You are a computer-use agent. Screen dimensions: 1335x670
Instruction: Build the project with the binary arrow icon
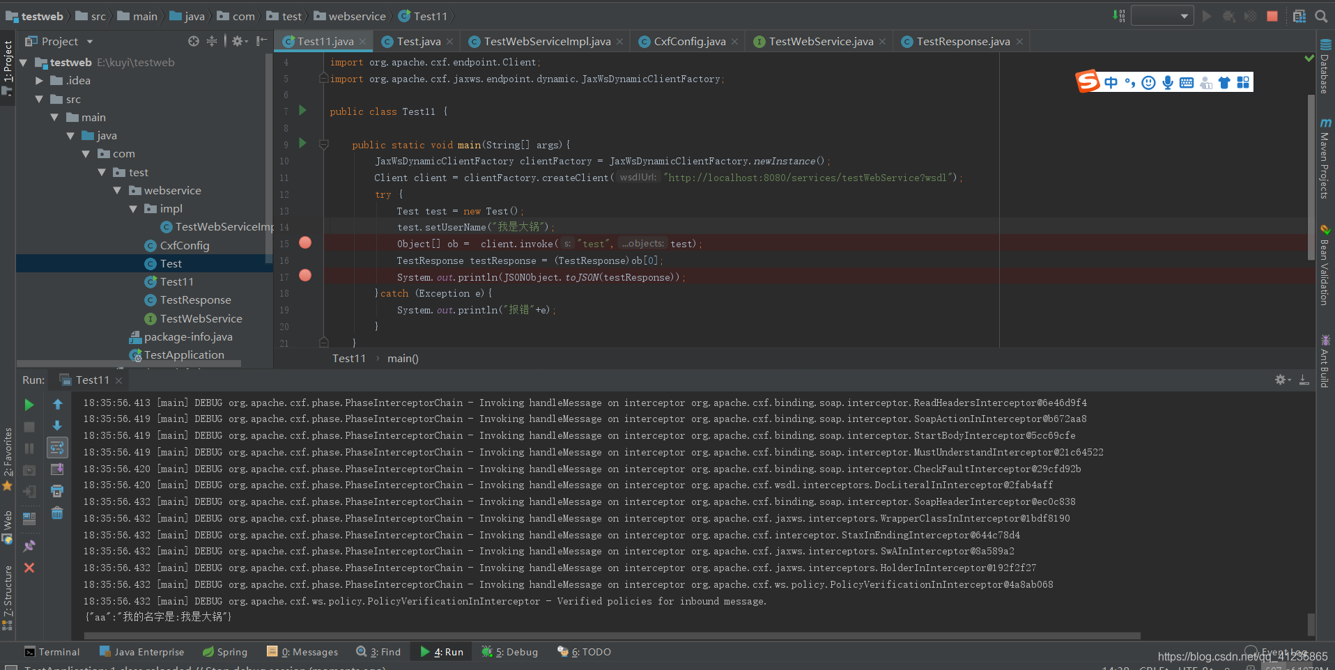1119,16
